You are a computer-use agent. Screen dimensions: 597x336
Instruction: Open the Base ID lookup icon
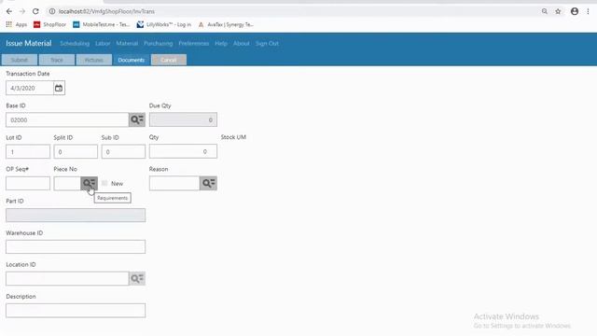coord(137,119)
